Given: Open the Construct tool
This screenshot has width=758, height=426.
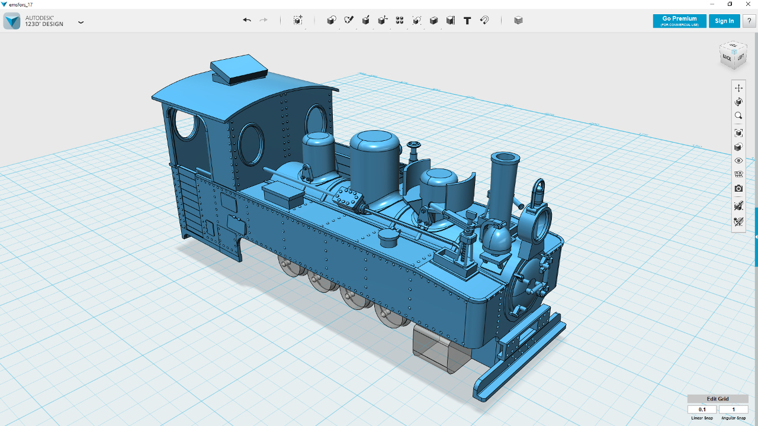Looking at the screenshot, I should [x=366, y=20].
